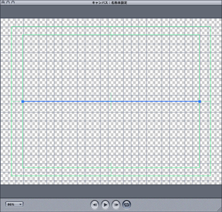Open the 86% zoom level dropdown
This screenshot has height=212, width=222.
14,204
